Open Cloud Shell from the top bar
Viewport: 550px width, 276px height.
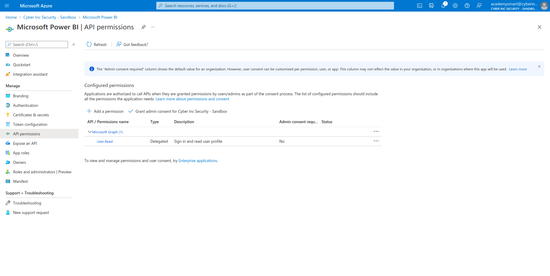click(420, 6)
